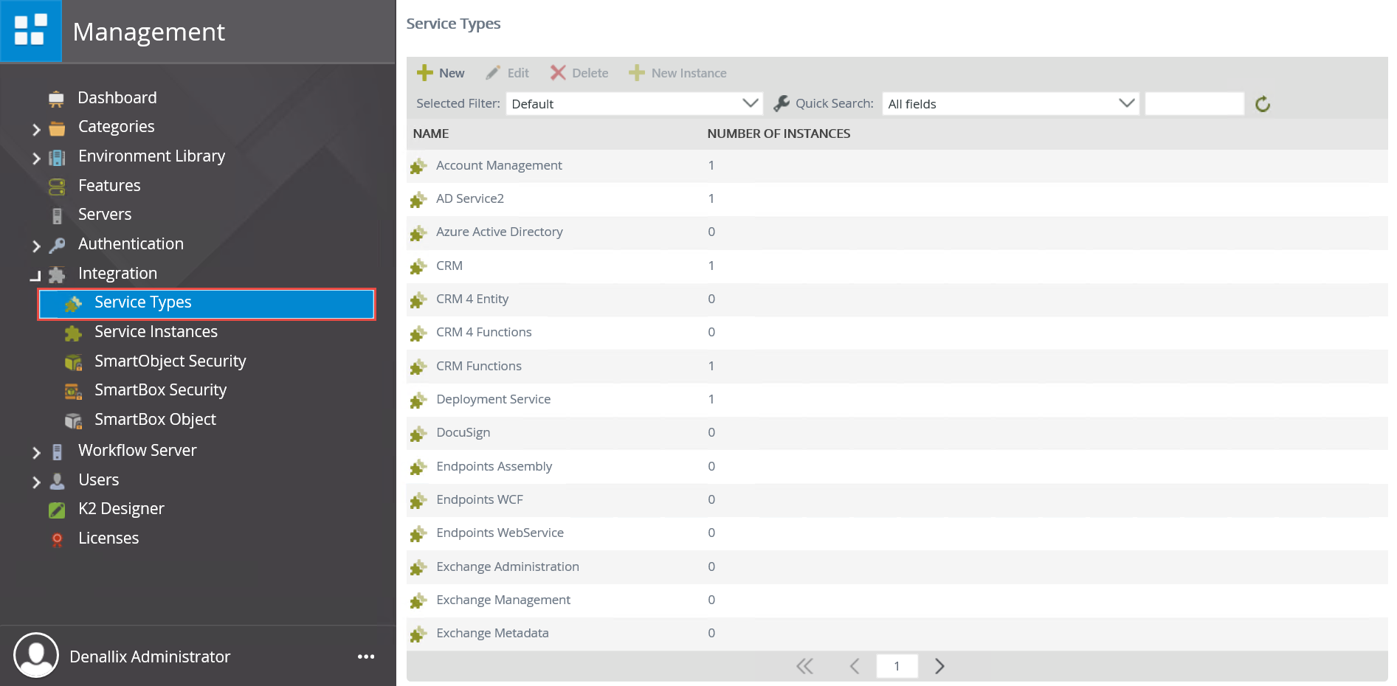Viewport: 1397px width, 686px height.
Task: Click the Licenses ribbon icon
Action: (x=57, y=539)
